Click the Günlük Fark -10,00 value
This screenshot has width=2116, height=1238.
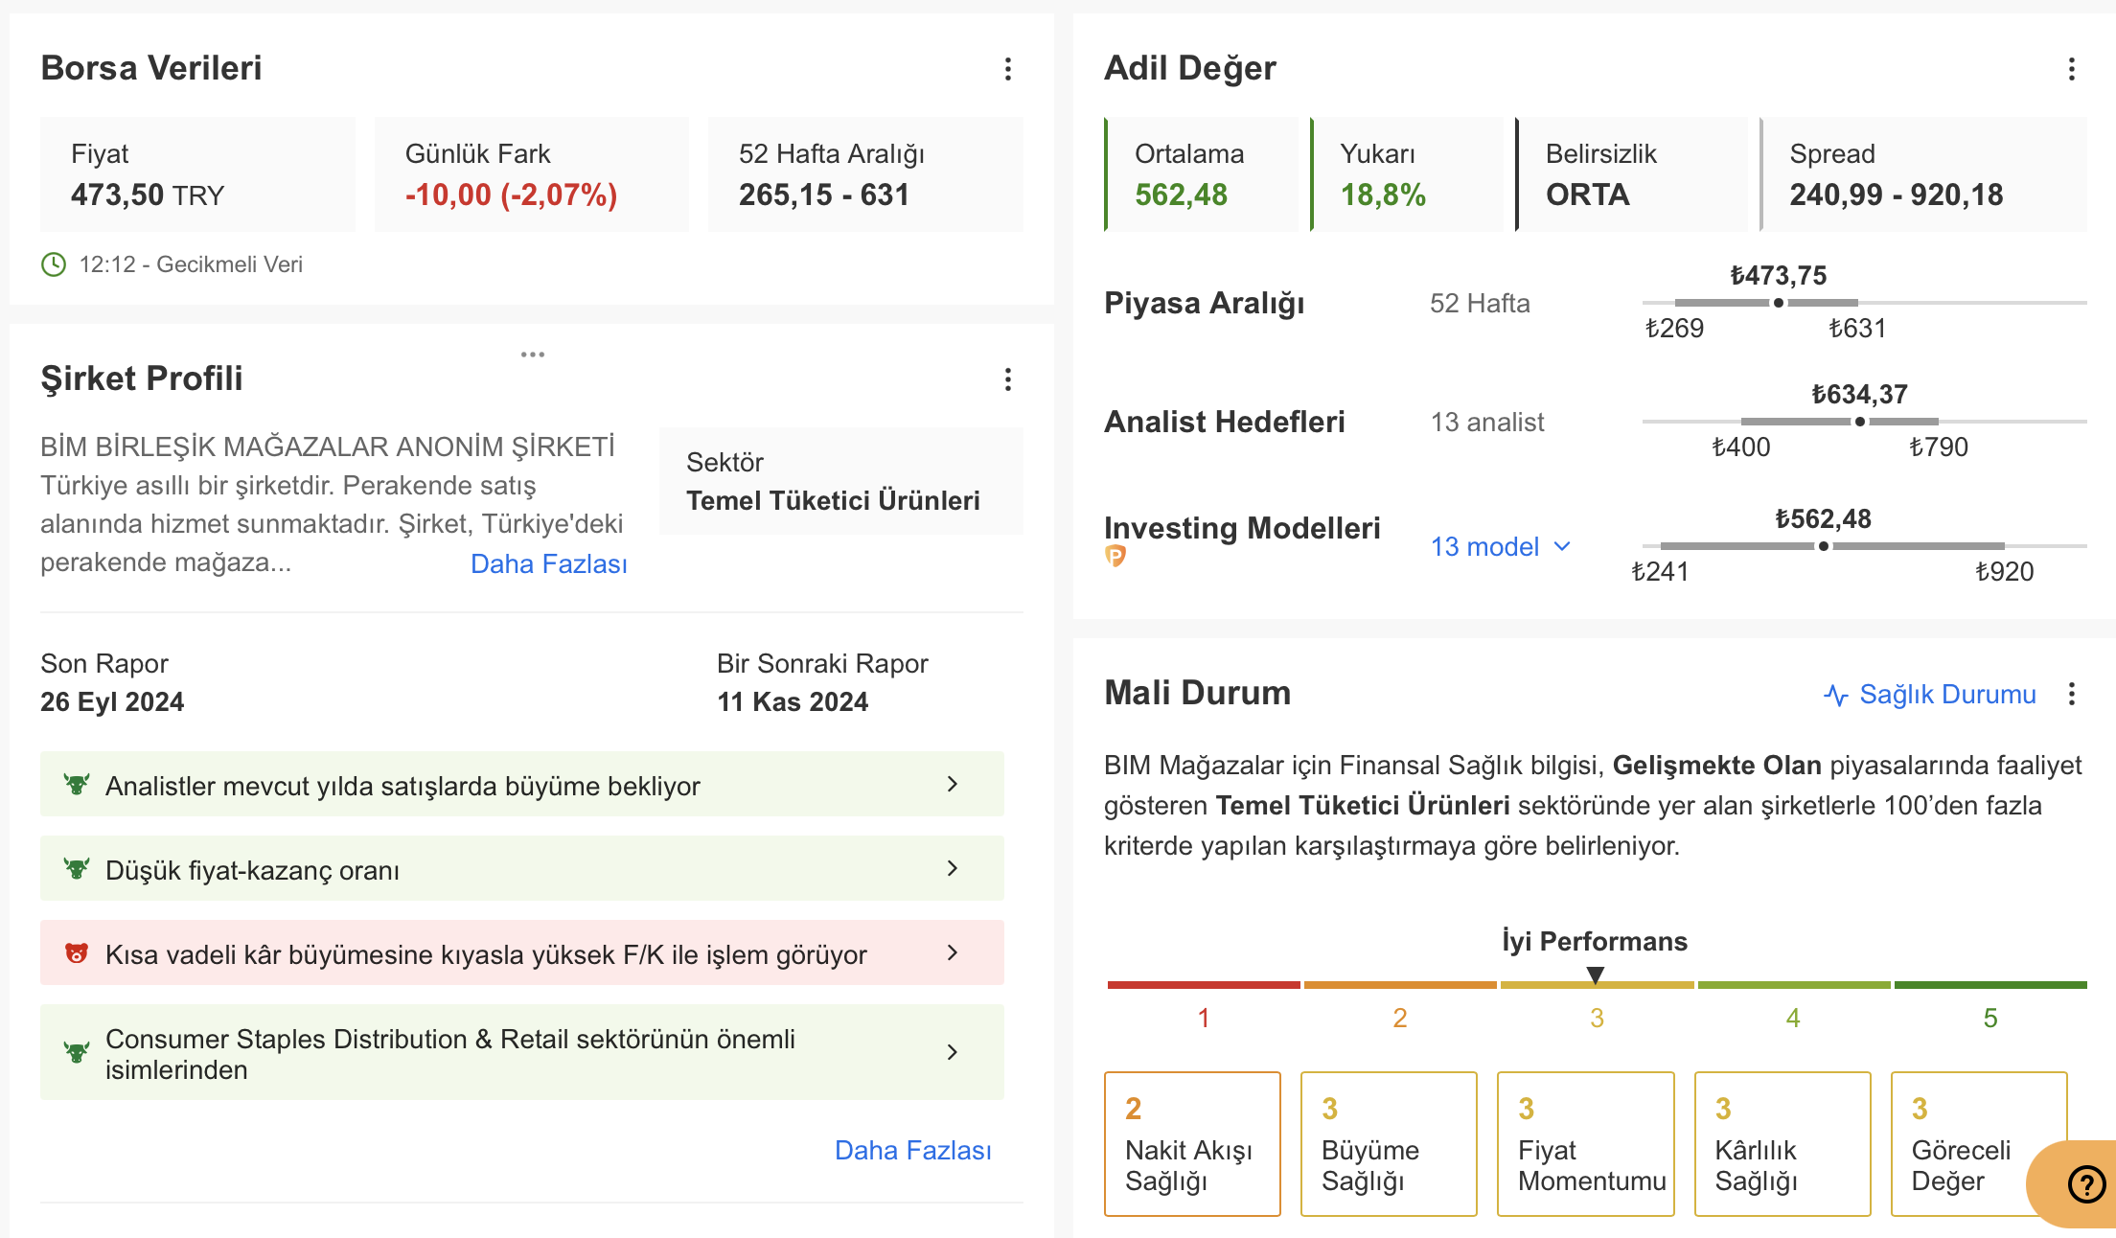(511, 195)
